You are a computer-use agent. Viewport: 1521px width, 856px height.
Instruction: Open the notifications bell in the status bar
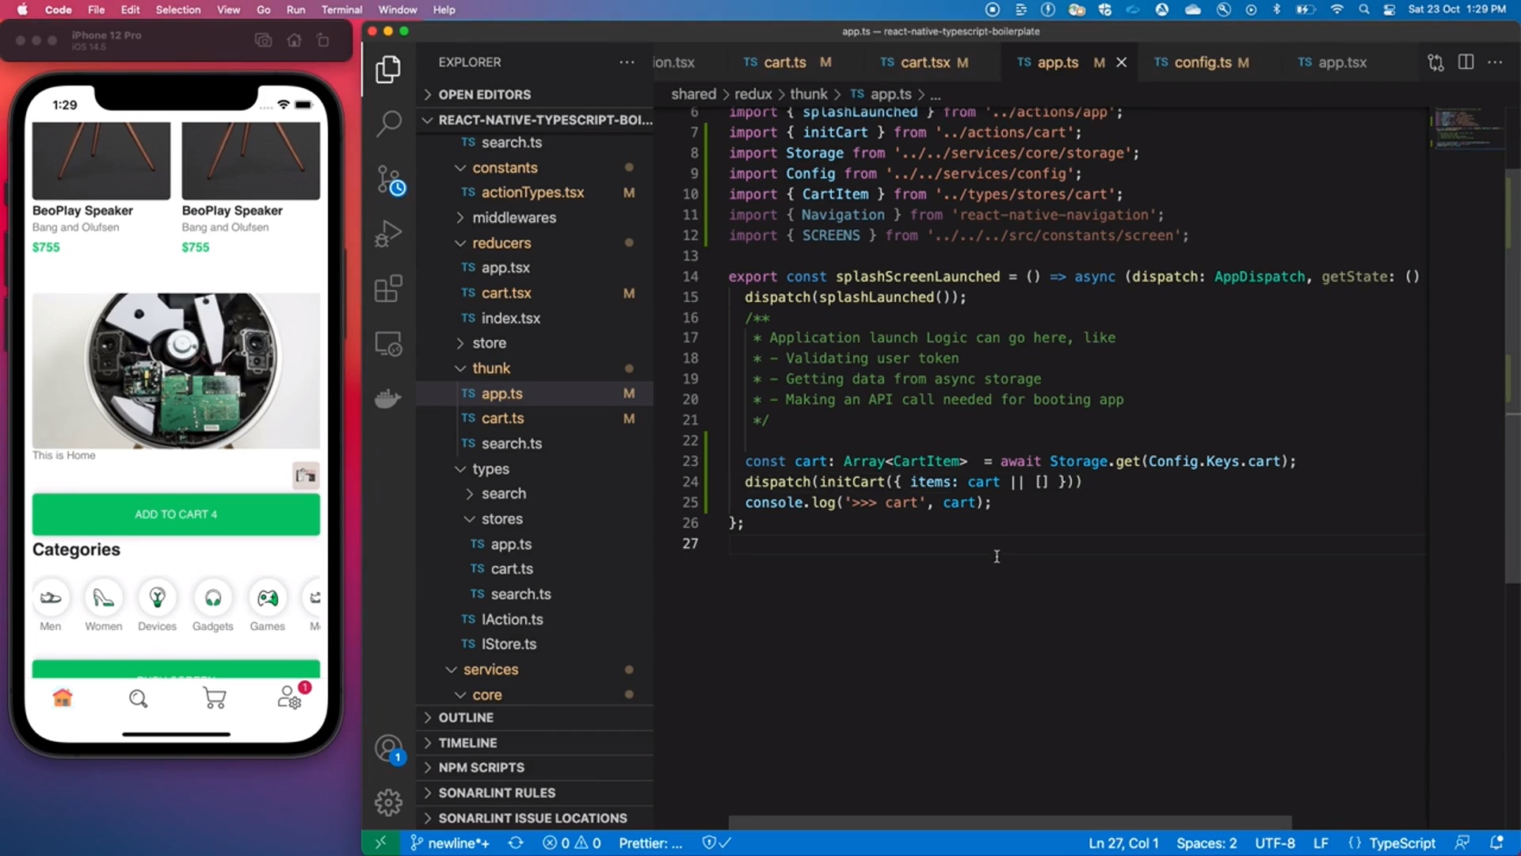click(x=1497, y=843)
